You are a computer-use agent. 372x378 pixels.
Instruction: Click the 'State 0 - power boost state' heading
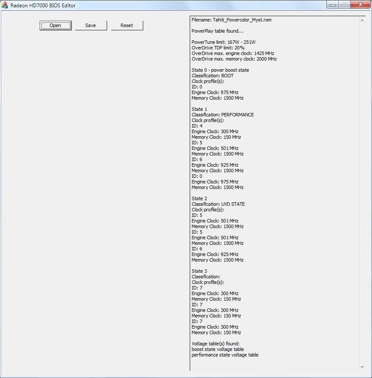tap(220, 70)
